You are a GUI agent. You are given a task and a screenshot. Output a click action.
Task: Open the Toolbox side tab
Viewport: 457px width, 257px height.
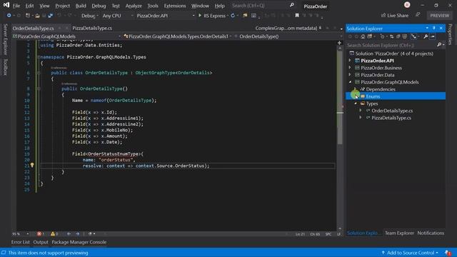(x=5, y=67)
